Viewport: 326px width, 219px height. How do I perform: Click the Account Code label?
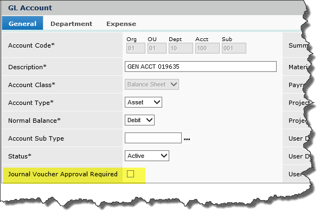(x=31, y=45)
